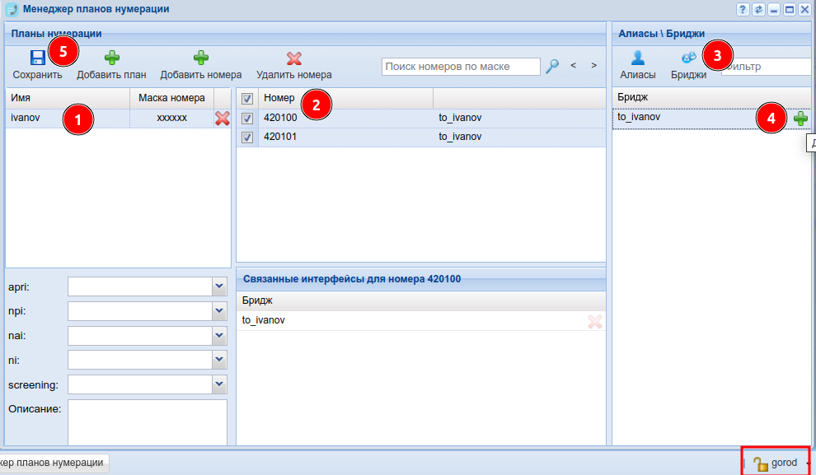This screenshot has height=475, width=816.
Task: Click Удалить номера to delete numbers
Action: (294, 65)
